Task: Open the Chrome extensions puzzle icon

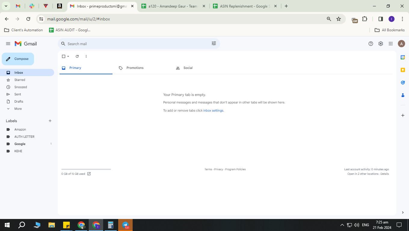Action: pyautogui.click(x=365, y=19)
